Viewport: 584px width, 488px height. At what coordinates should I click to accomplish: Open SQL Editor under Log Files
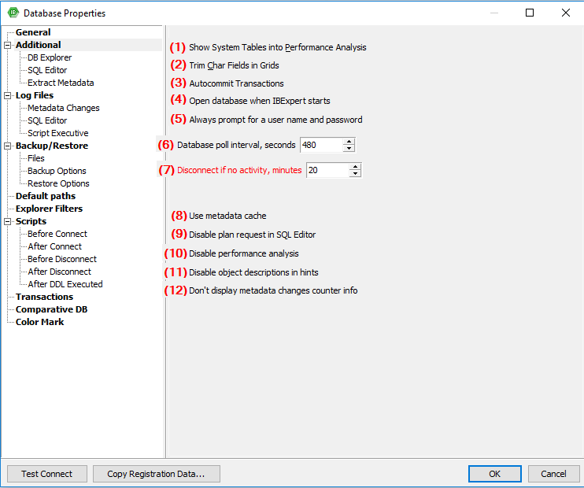click(47, 120)
